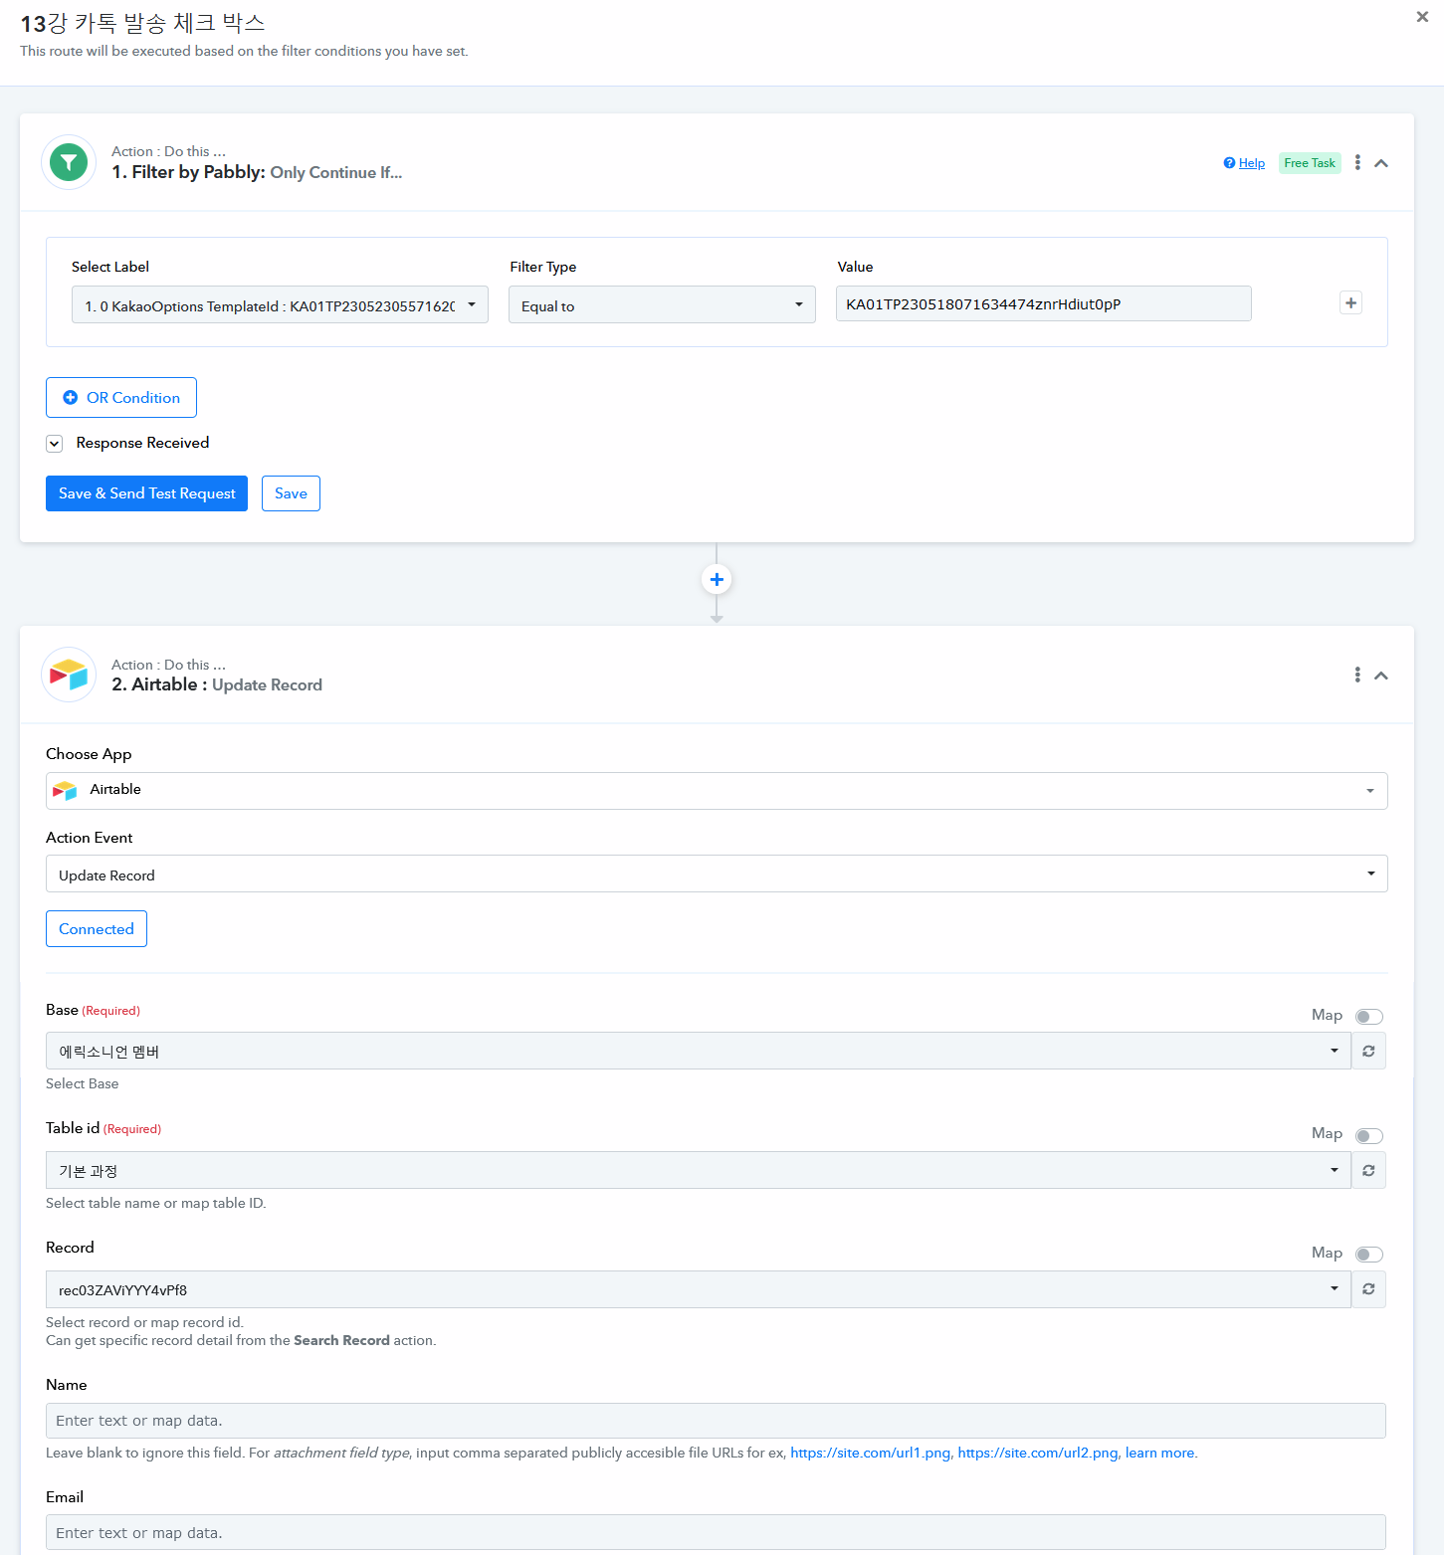This screenshot has width=1444, height=1555.
Task: Open the three-dot menu for Airtable step
Action: [1357, 675]
